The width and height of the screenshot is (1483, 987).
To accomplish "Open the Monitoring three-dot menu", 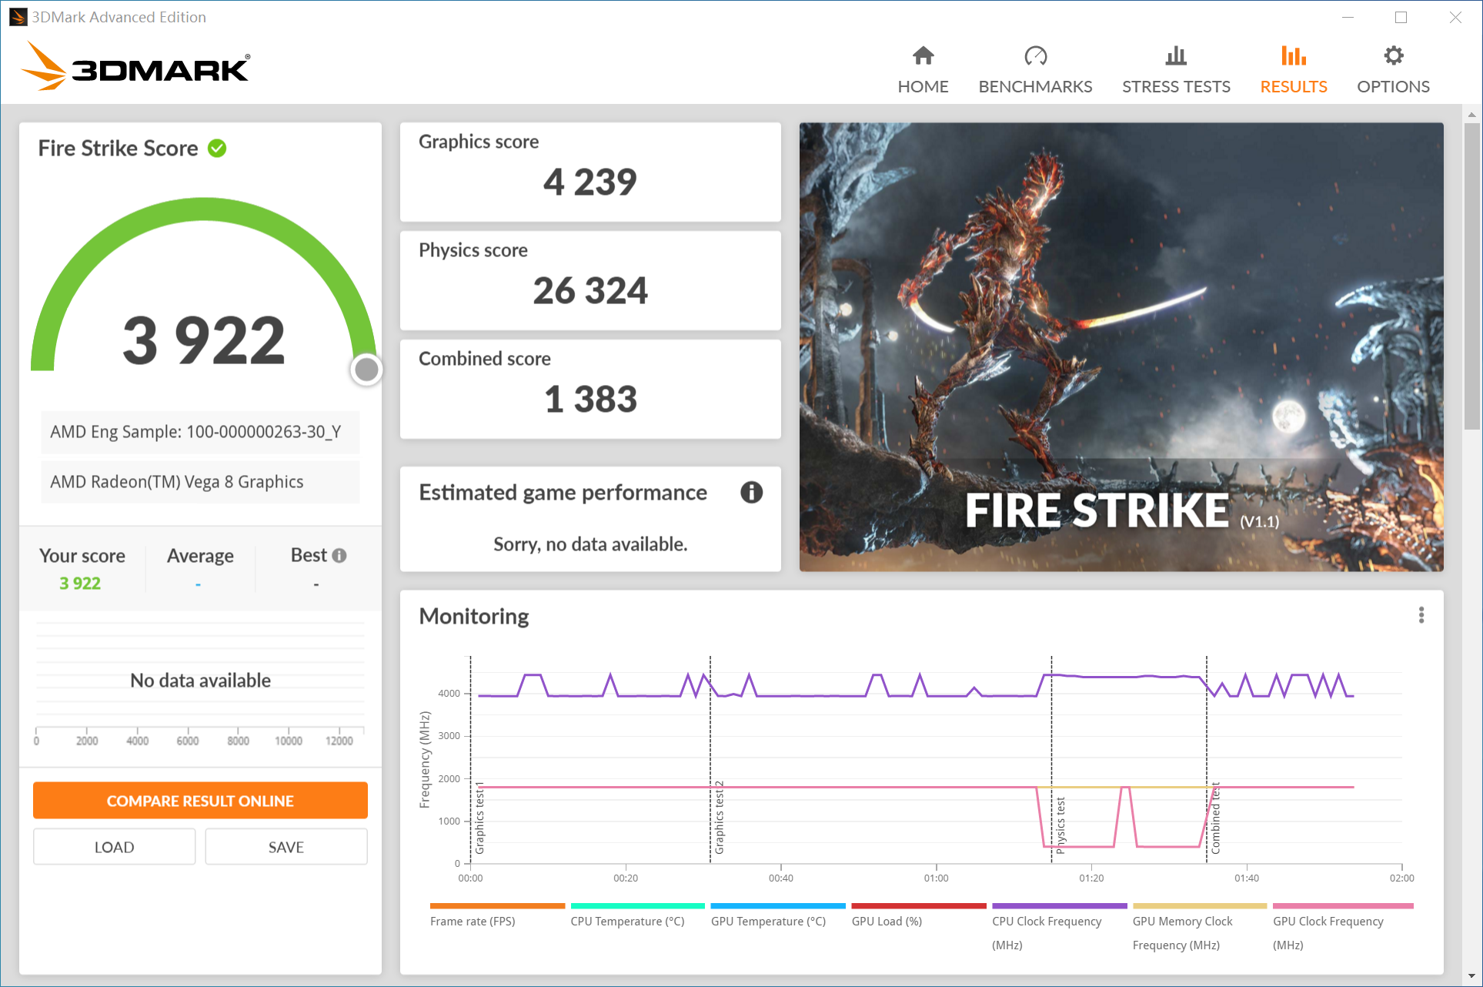I will click(x=1421, y=615).
